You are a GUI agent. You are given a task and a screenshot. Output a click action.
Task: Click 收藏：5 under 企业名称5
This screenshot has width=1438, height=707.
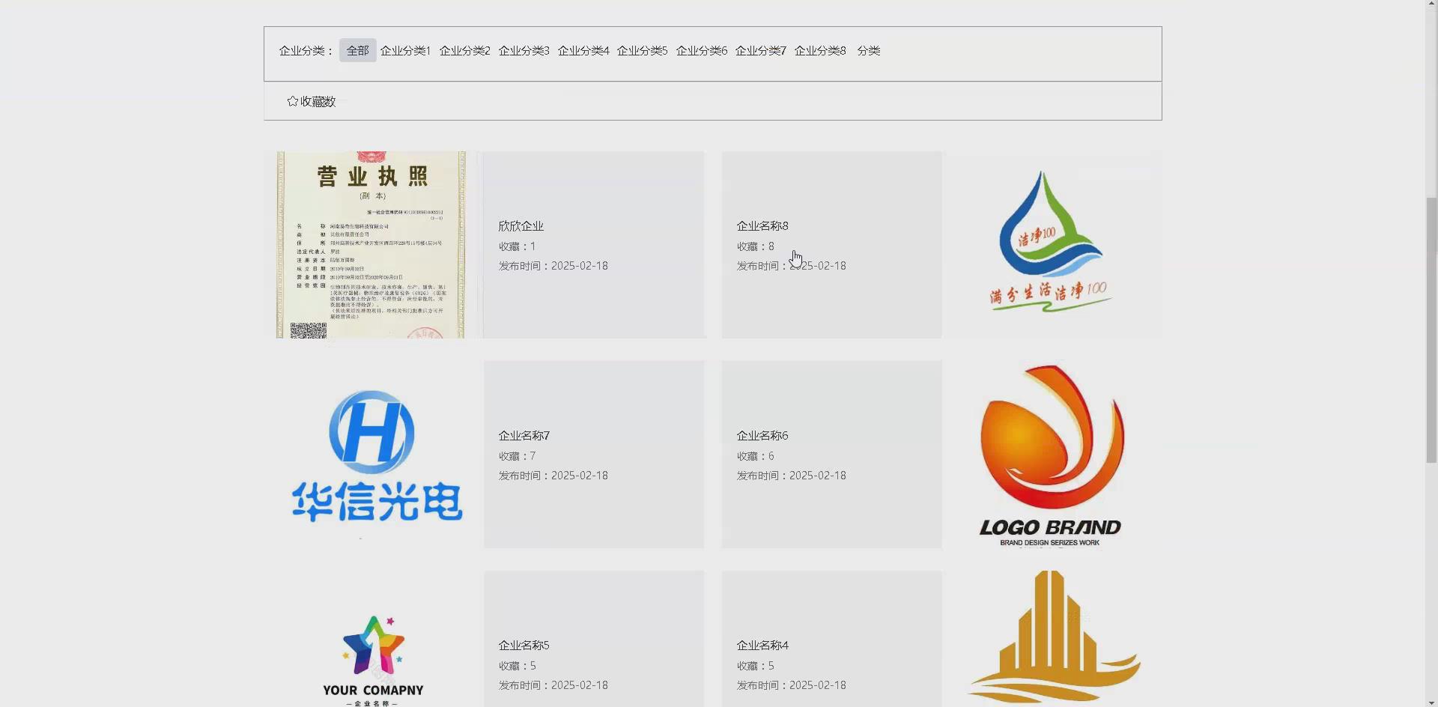pyautogui.click(x=517, y=665)
